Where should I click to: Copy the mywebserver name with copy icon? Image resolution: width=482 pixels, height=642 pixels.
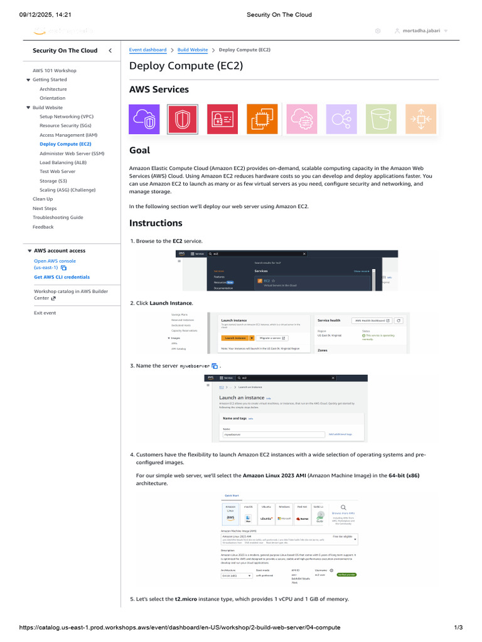click(215, 366)
